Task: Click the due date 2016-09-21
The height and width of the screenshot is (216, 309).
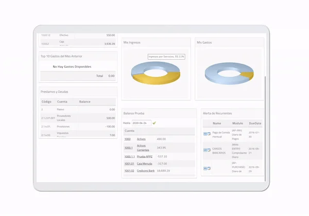Action: (254, 151)
